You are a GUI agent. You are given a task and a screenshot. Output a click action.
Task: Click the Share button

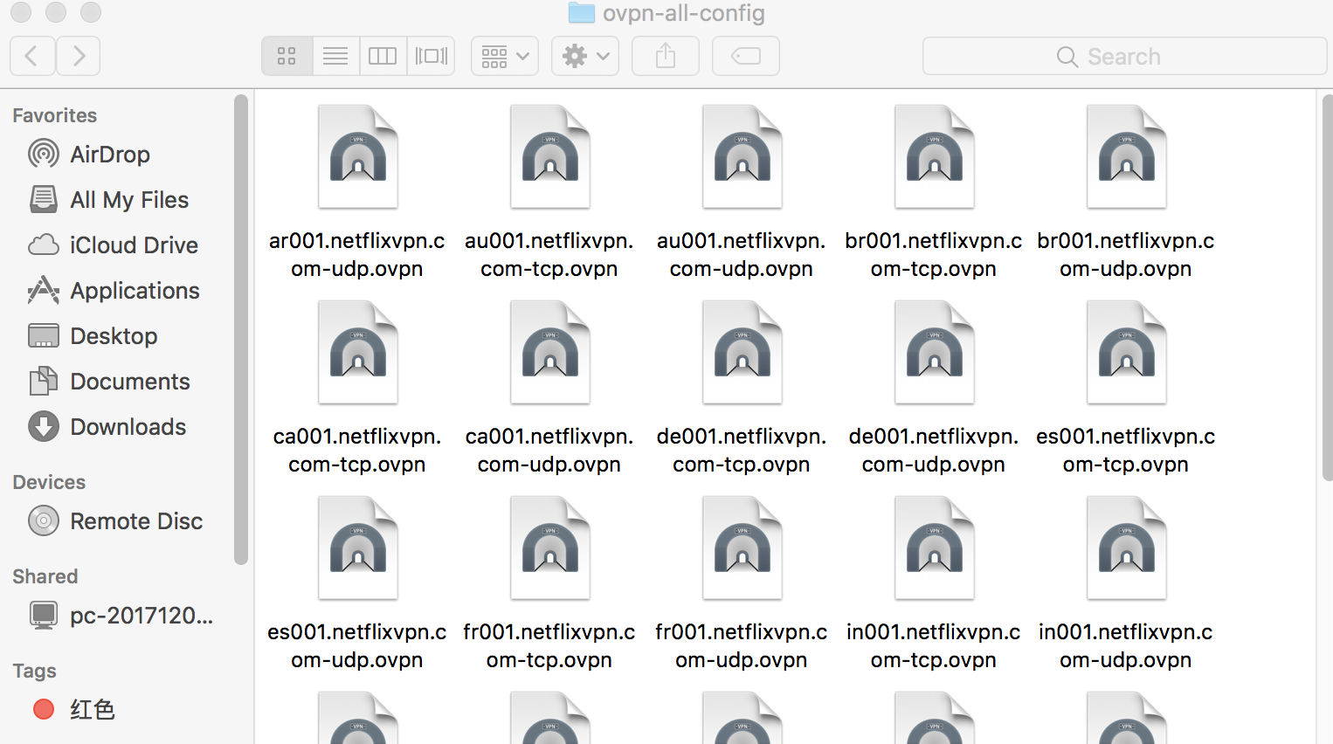(666, 57)
